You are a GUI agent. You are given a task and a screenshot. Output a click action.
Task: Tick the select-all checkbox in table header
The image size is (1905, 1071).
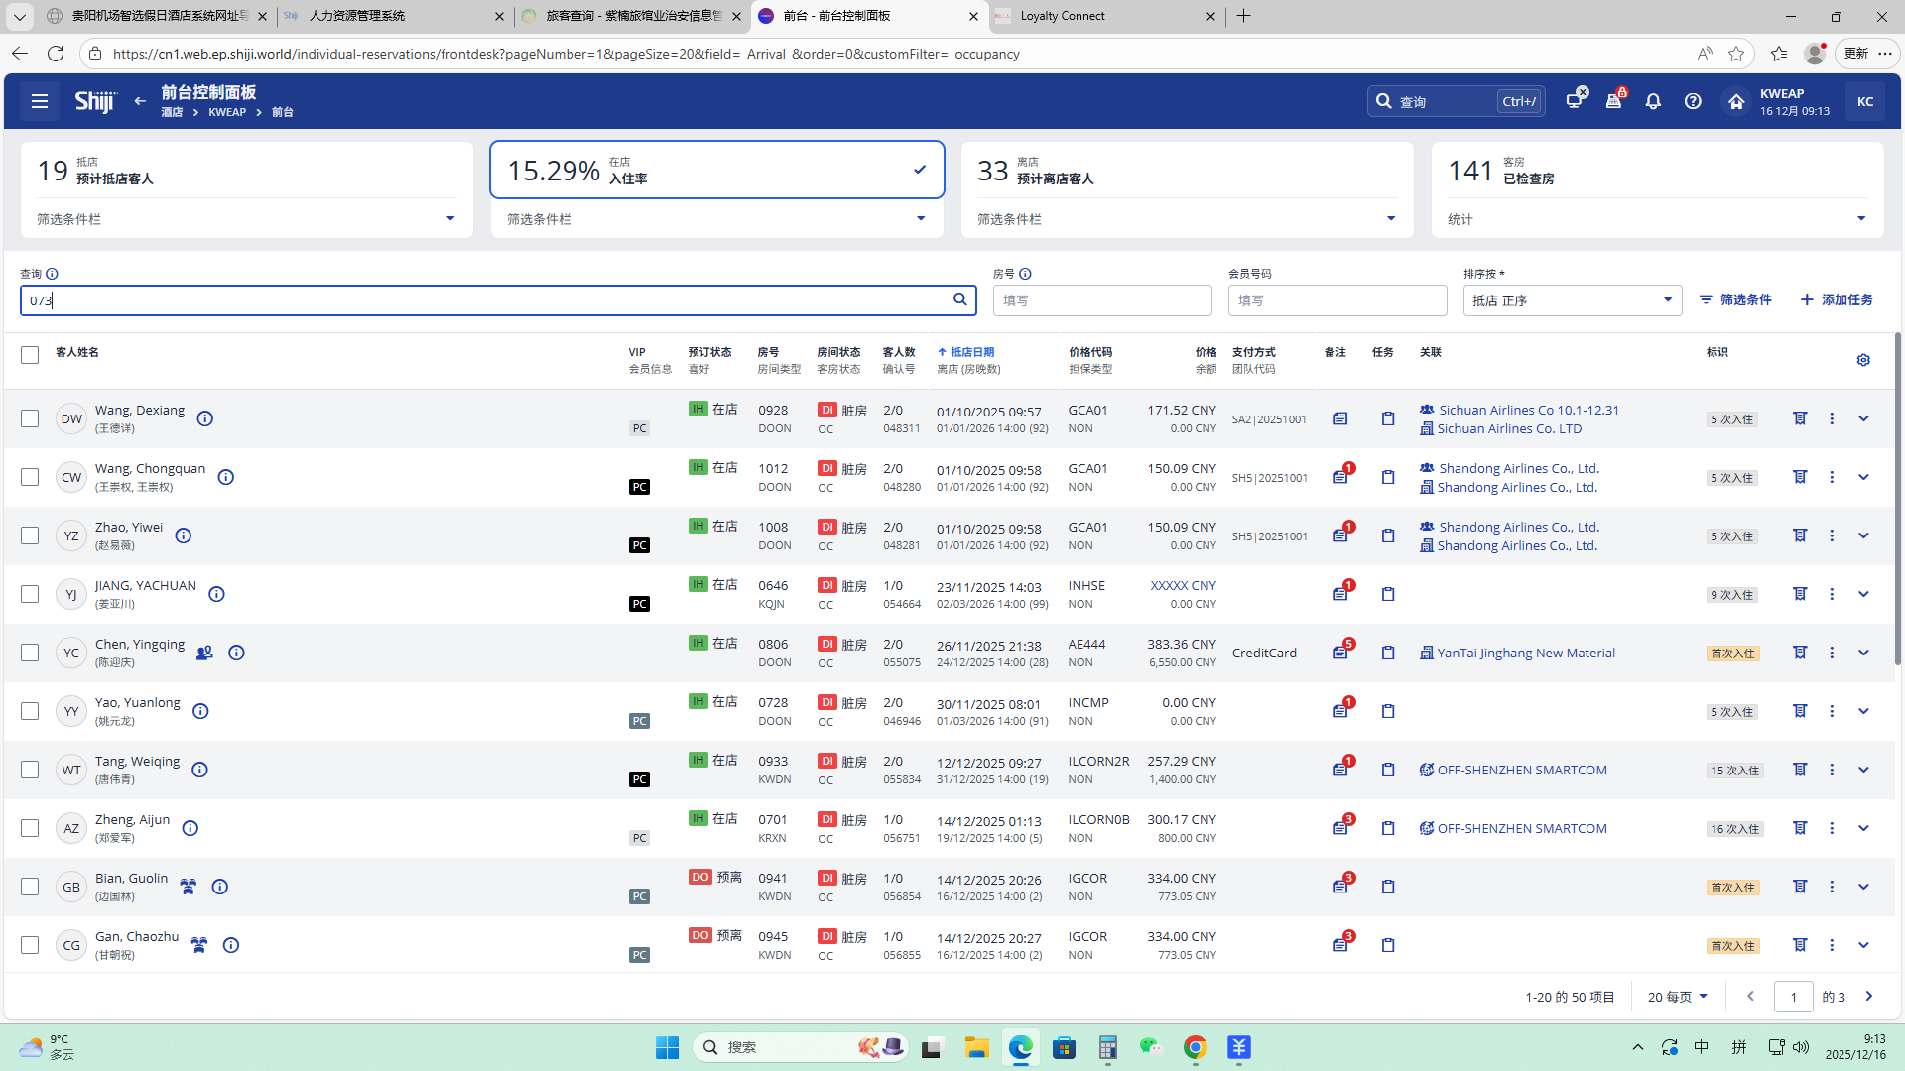tap(30, 355)
